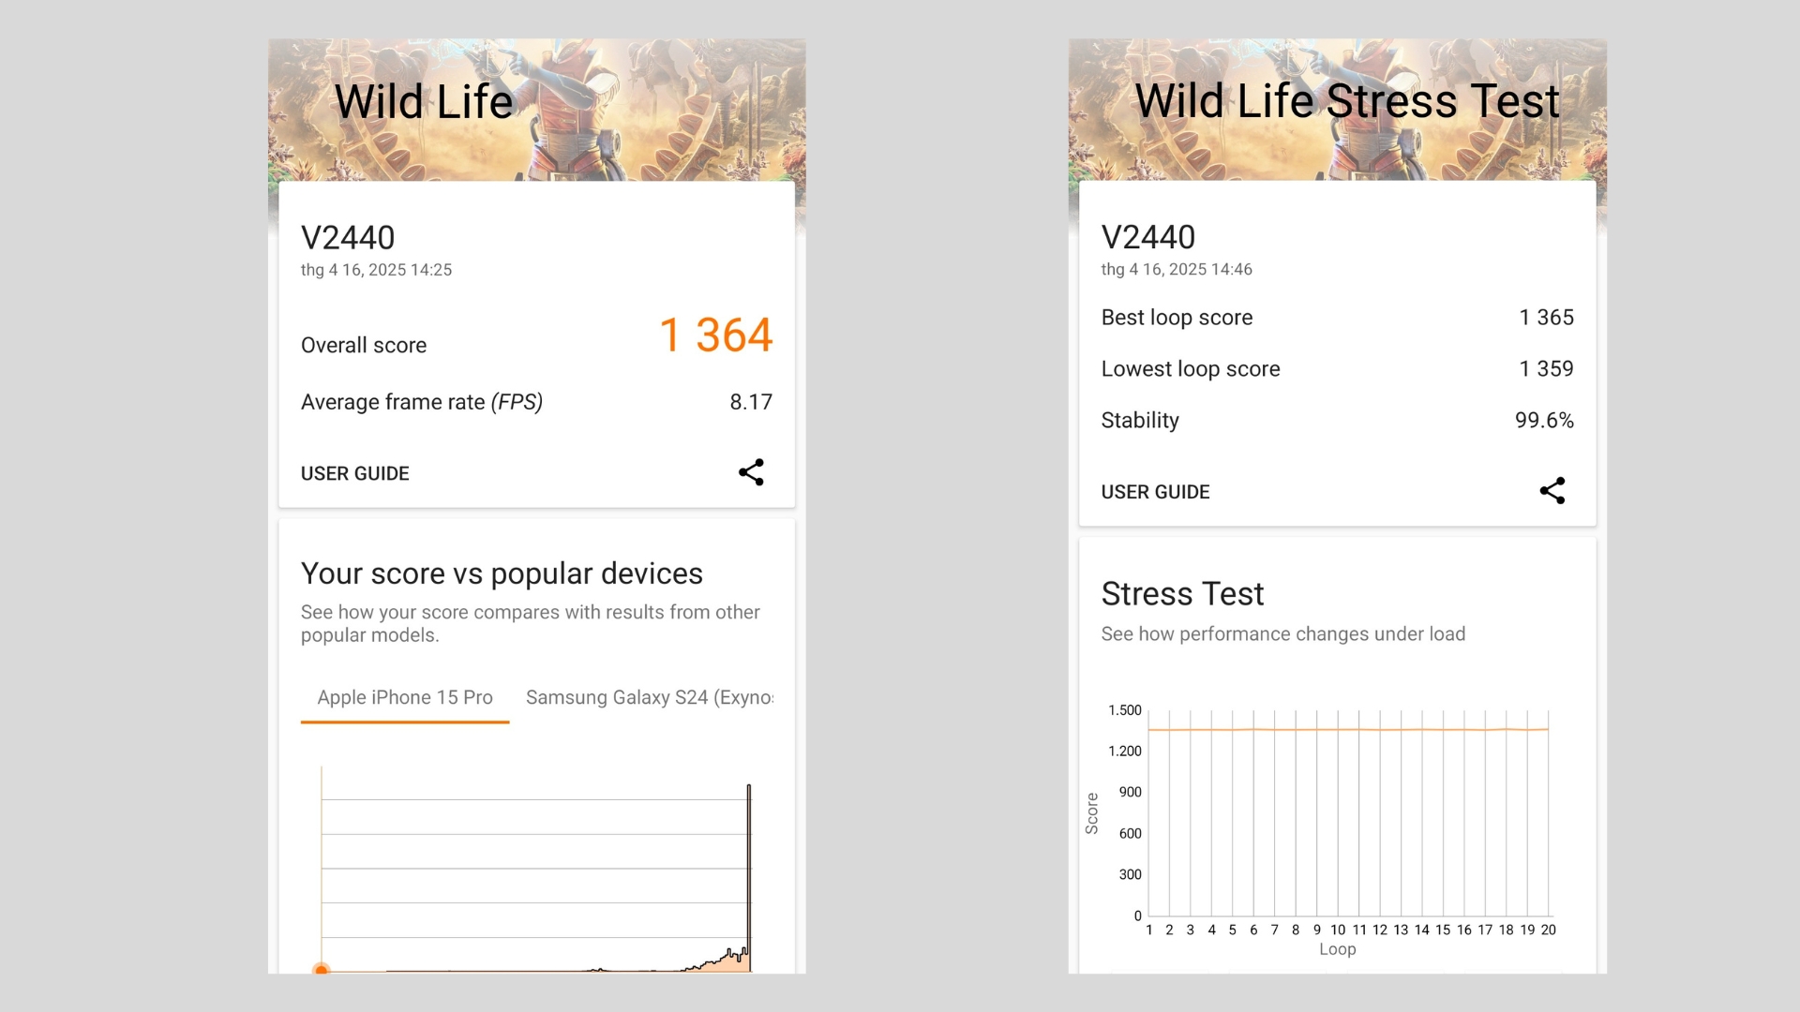The image size is (1800, 1012).
Task: Click the 600 tick on the Score axis
Action: pos(1130,834)
